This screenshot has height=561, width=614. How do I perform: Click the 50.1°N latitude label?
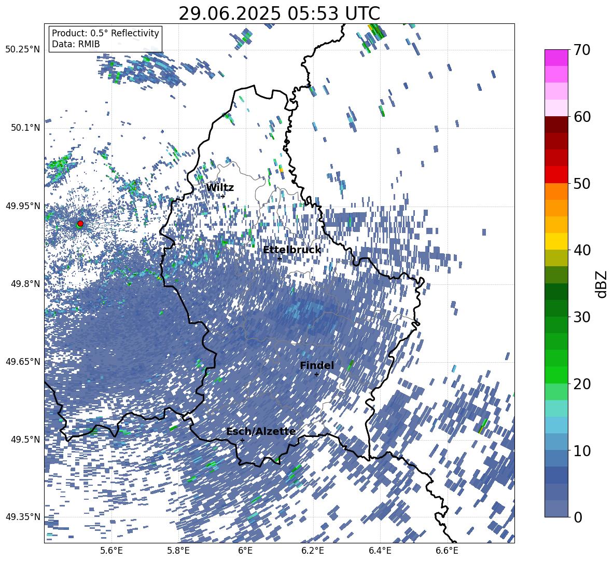click(26, 128)
